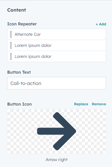Click at end of Call-to-action input
112x167 pixels.
click(42, 83)
